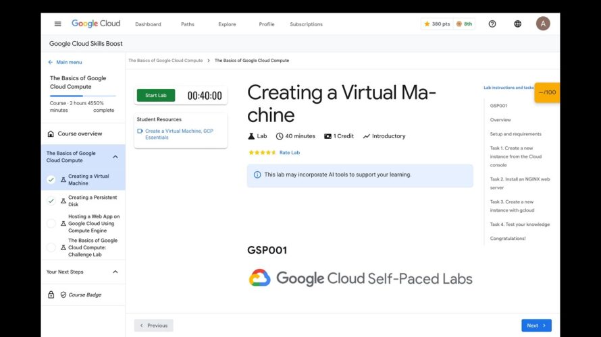The image size is (601, 337).
Task: Open the help question-mark icon
Action: click(492, 24)
